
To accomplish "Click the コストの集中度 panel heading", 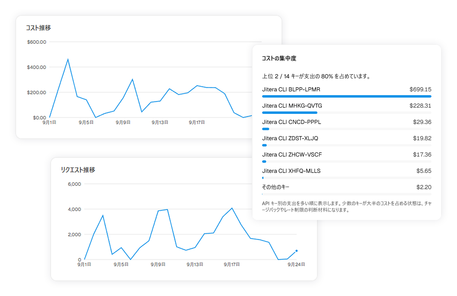I will point(279,59).
